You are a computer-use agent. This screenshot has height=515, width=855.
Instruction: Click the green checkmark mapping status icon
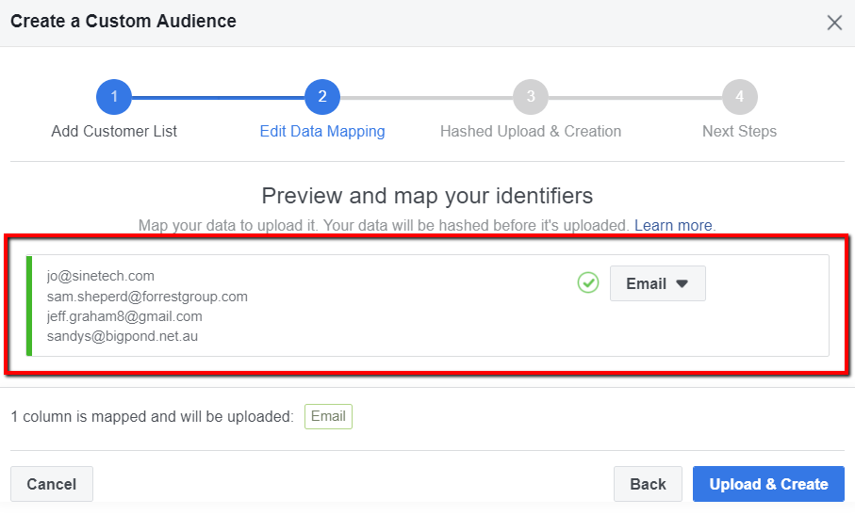click(588, 283)
